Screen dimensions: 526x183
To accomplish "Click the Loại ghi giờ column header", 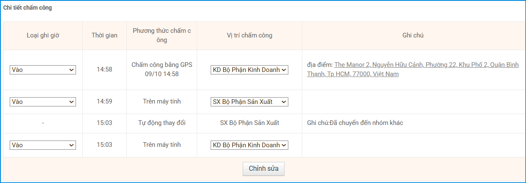I will tap(43, 35).
